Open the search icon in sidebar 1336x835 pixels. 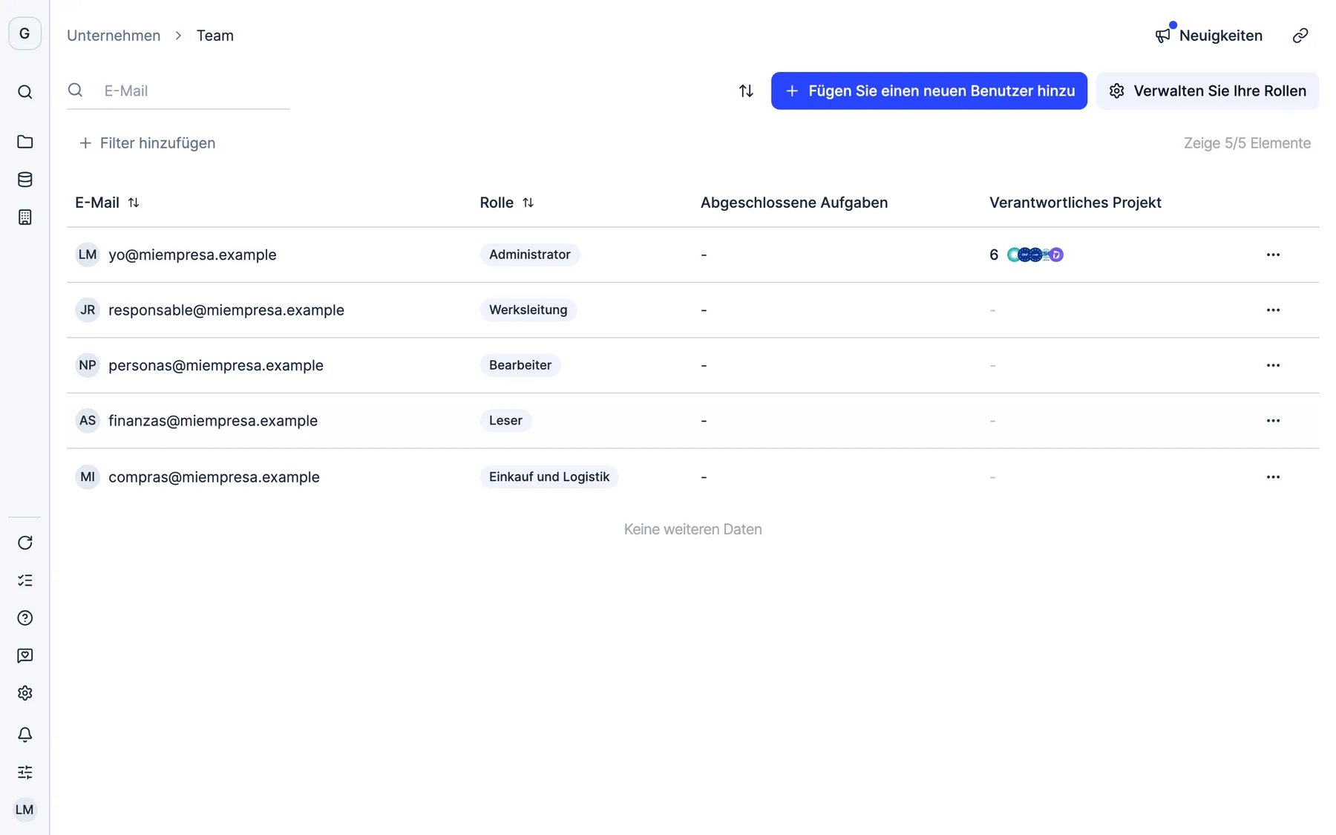click(x=24, y=92)
